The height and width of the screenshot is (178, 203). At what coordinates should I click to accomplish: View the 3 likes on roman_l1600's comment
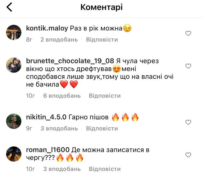pos(62,169)
